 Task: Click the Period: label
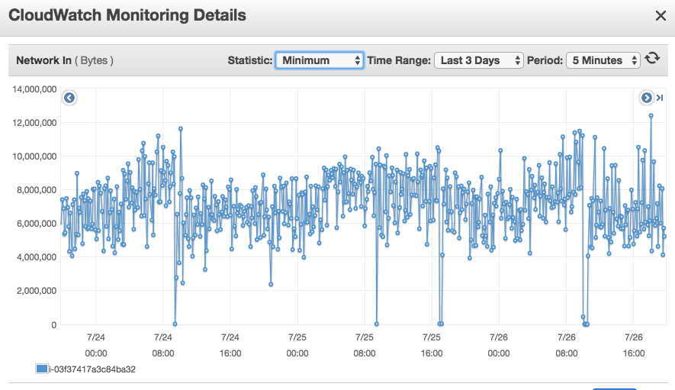pos(545,60)
